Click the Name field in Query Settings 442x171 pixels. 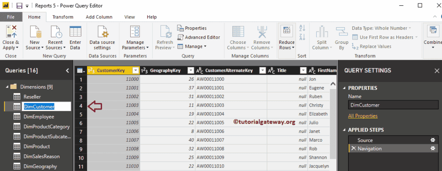[393, 105]
